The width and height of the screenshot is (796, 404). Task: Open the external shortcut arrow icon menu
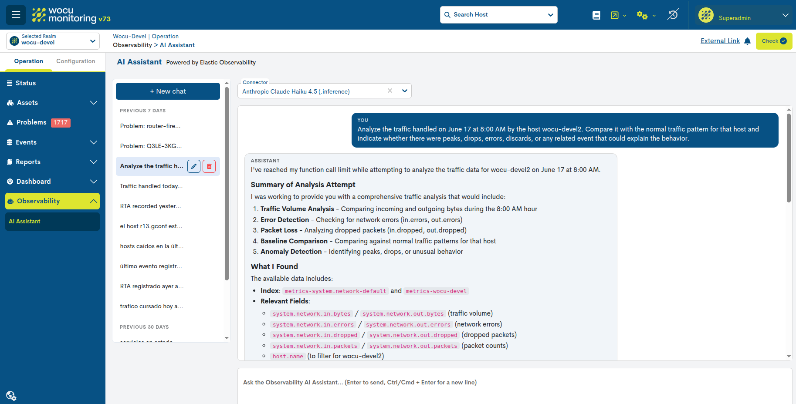[x=618, y=15]
